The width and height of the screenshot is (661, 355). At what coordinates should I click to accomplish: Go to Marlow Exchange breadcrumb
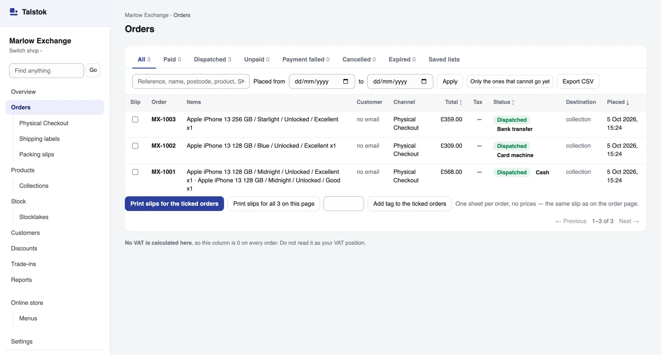[x=147, y=15]
